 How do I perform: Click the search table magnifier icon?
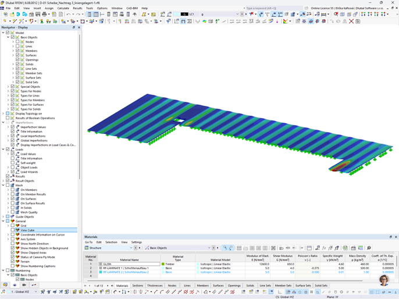click(x=369, y=248)
